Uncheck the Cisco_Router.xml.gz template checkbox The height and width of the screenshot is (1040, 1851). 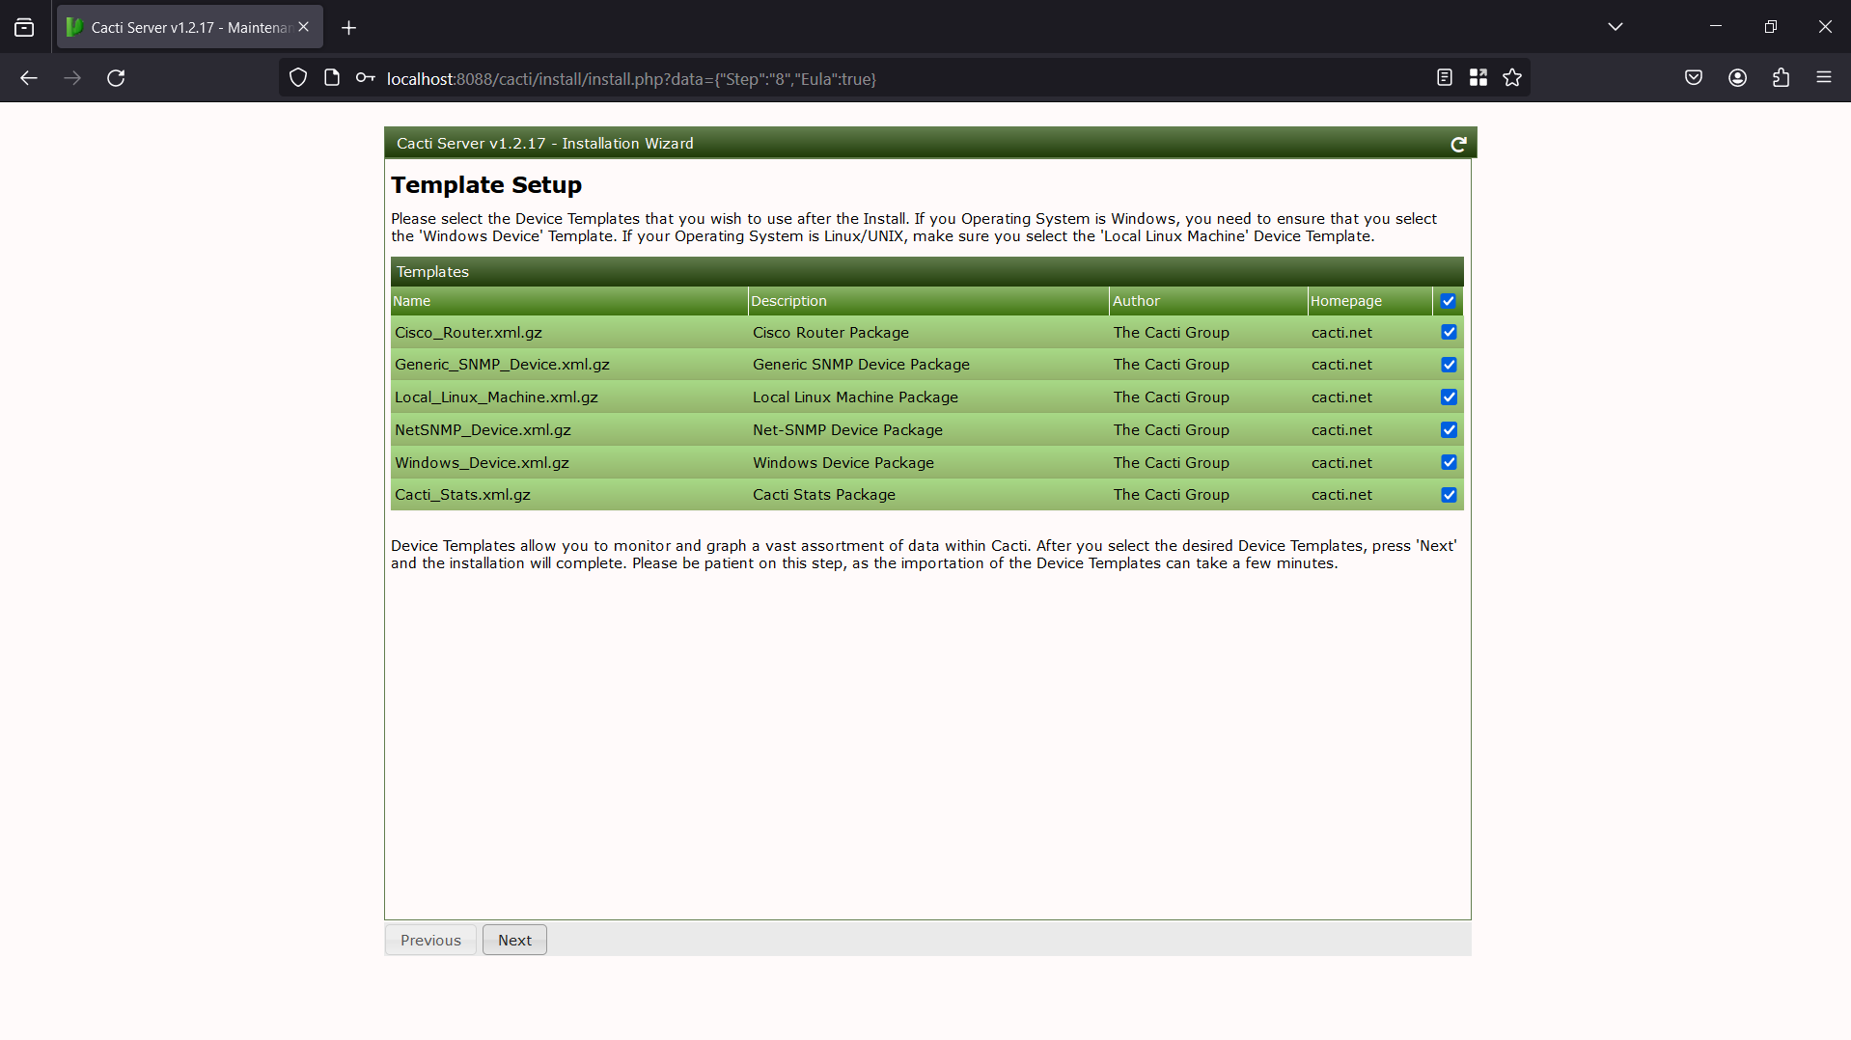tap(1449, 332)
